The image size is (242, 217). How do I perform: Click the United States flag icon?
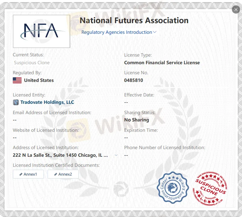[17, 80]
